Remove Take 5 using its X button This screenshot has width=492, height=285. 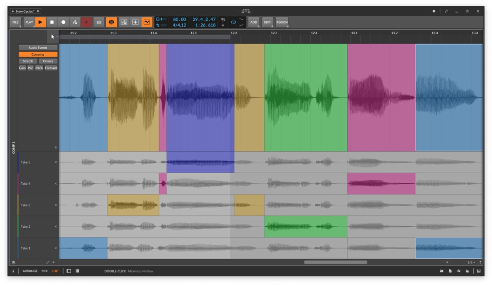tap(55, 162)
